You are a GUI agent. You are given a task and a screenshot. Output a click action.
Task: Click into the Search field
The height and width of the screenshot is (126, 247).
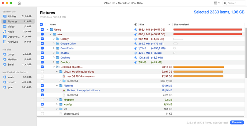235,3
